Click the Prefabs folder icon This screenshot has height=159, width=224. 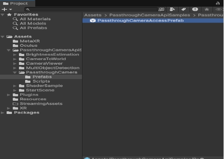pyautogui.click(x=28, y=77)
